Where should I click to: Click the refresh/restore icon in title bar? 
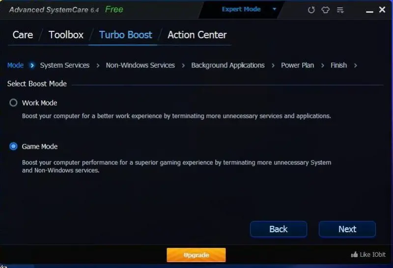pyautogui.click(x=311, y=10)
